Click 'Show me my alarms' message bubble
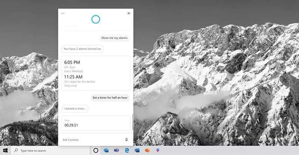This screenshot has width=299, height=155. pos(115,38)
